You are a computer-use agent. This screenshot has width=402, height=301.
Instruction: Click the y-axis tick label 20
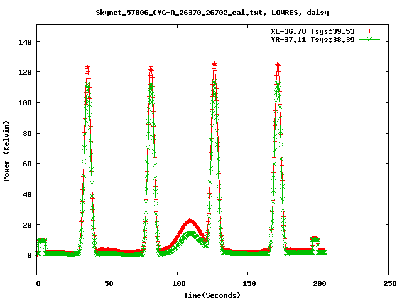(x=28, y=225)
